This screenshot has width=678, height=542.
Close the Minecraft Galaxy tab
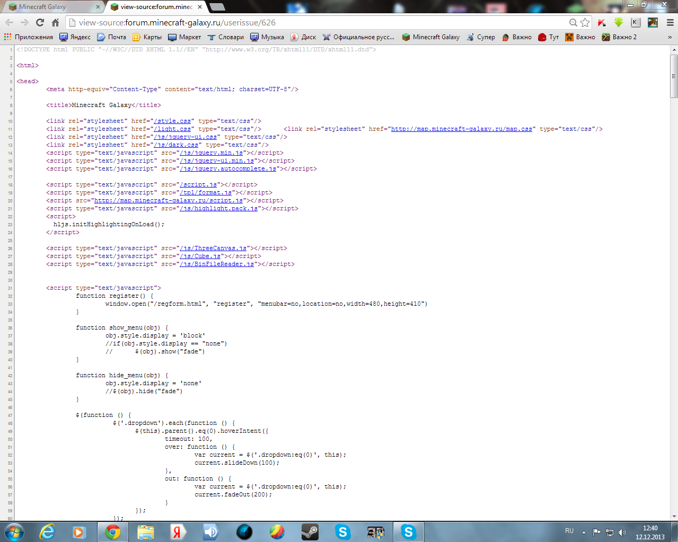pos(98,7)
